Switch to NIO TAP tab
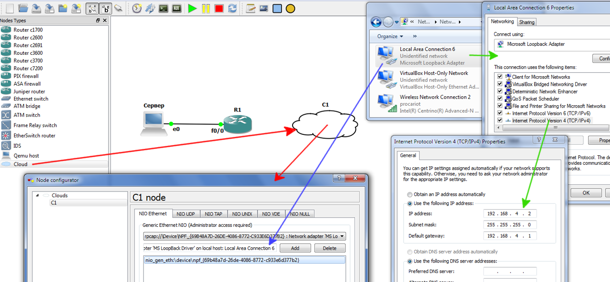This screenshot has height=282, width=610. point(213,214)
